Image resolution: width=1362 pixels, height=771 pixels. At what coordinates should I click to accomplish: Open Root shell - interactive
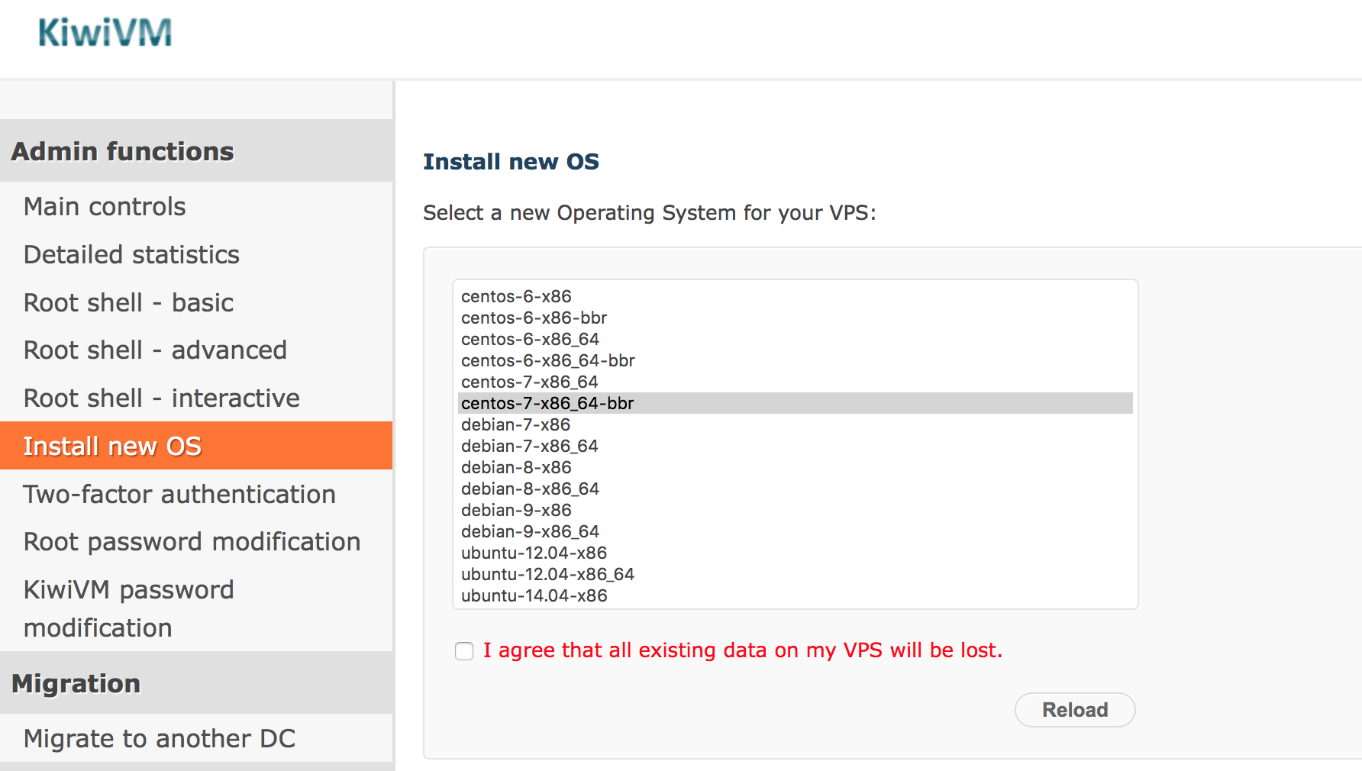[161, 398]
